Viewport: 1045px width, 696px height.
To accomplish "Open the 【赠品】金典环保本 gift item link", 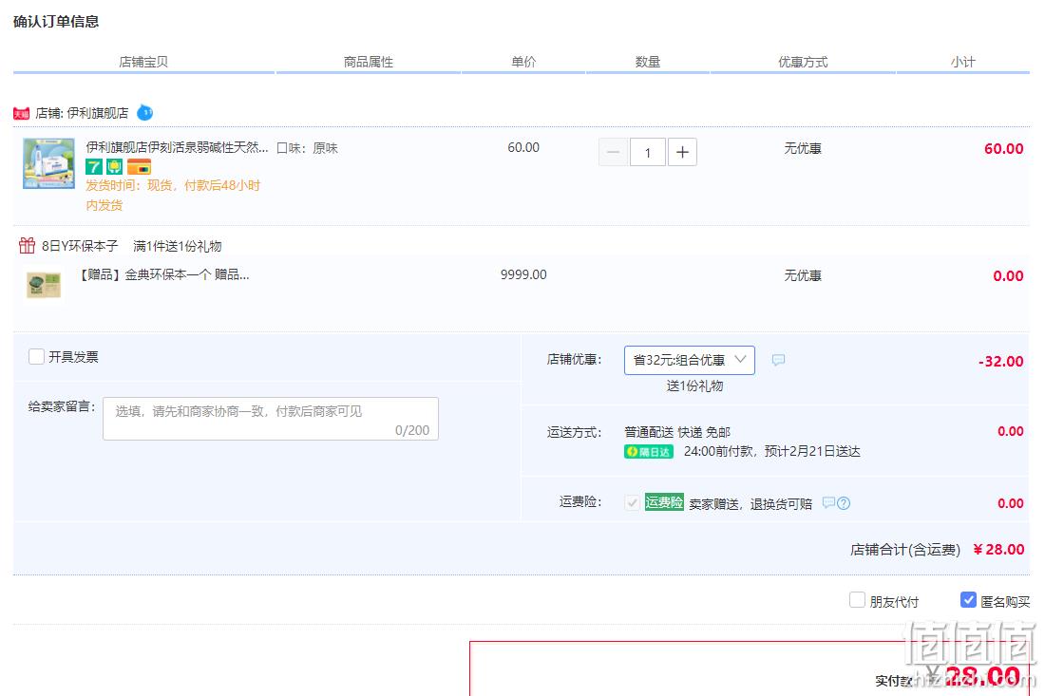I will 163,274.
